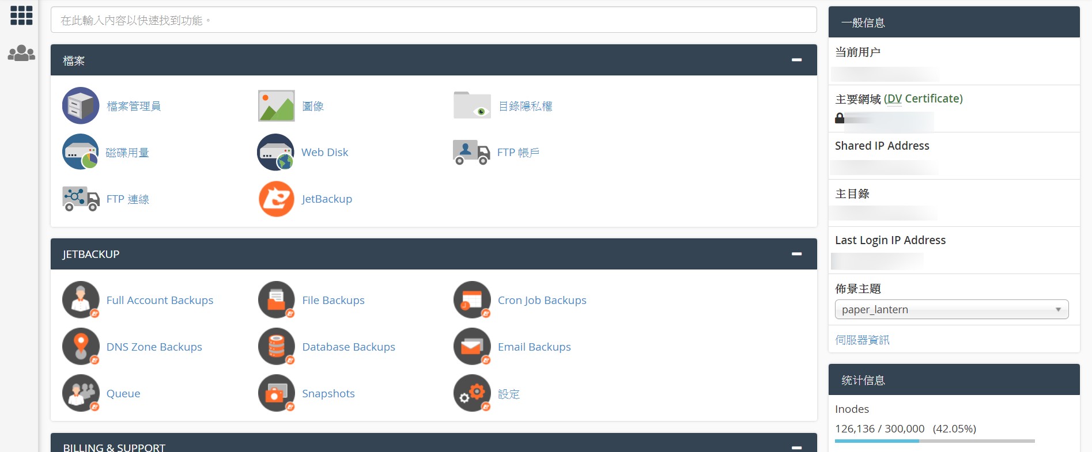Click the JETBACKUP section header title
Viewport: 1092px width, 452px height.
91,254
